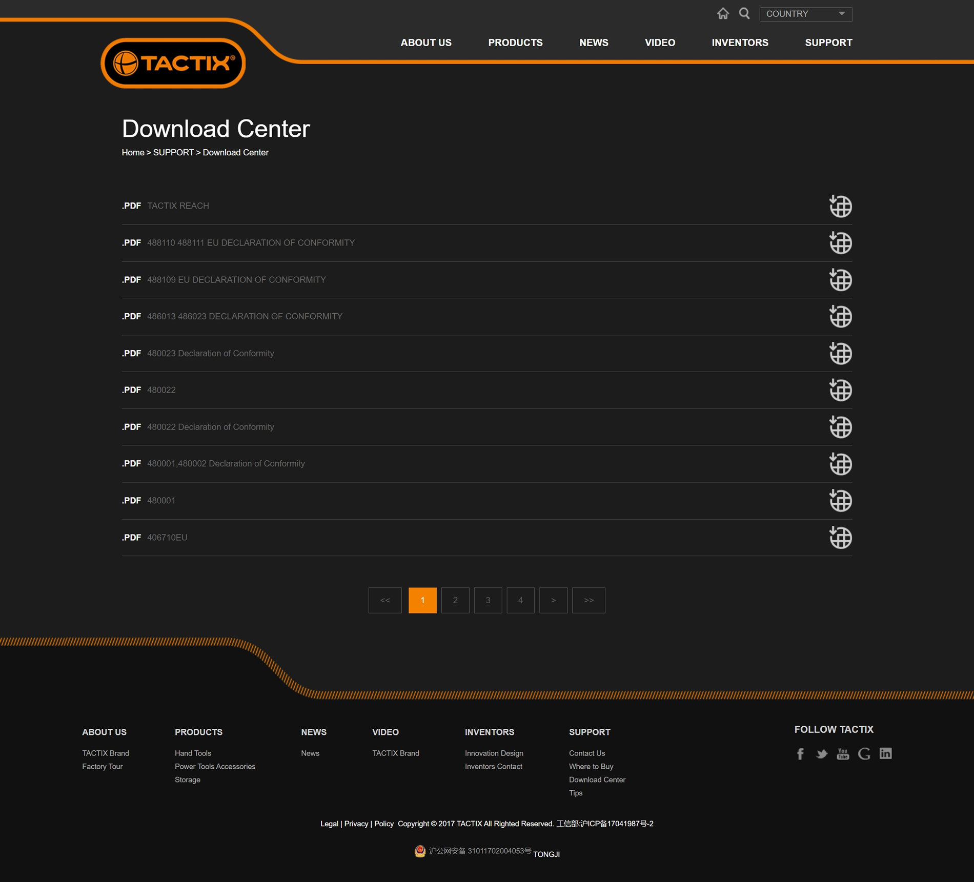Go to Home via the breadcrumb
This screenshot has height=882, width=974.
pyautogui.click(x=133, y=153)
